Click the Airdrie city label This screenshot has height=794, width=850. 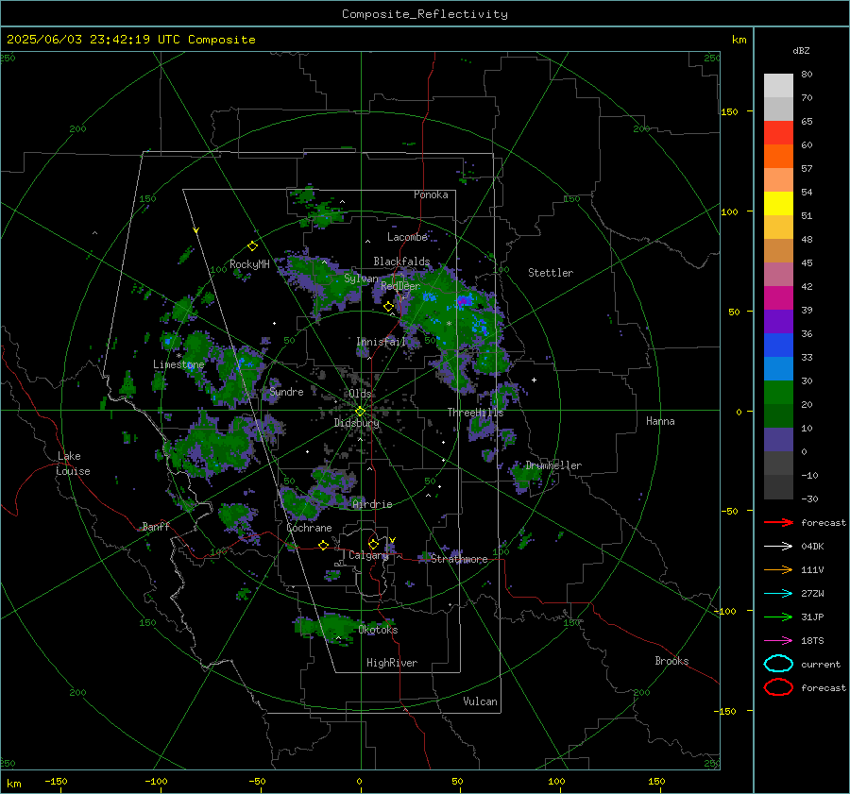coord(372,504)
